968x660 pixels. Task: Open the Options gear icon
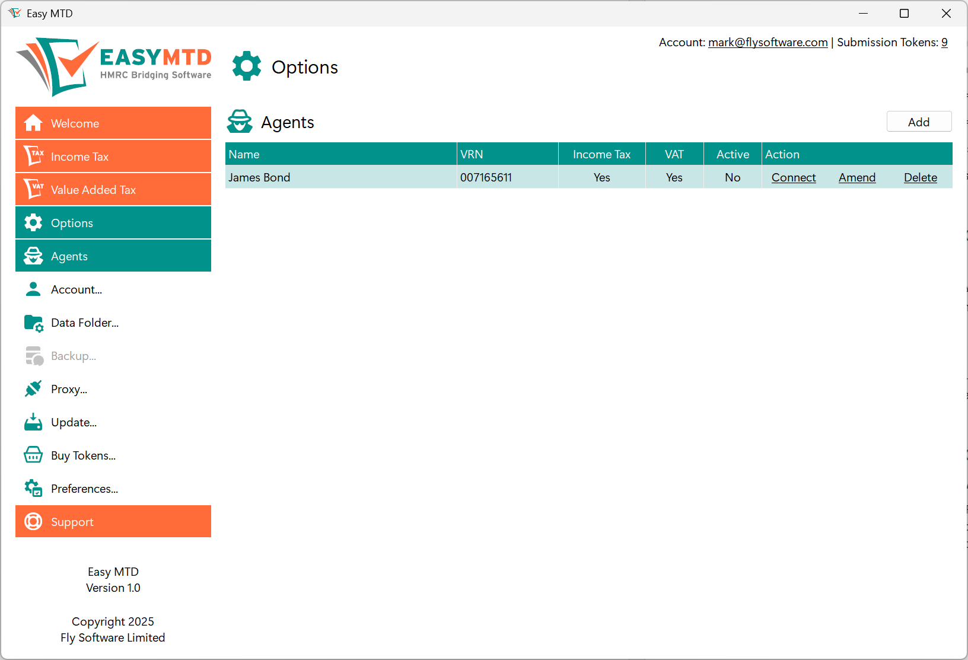tap(33, 222)
